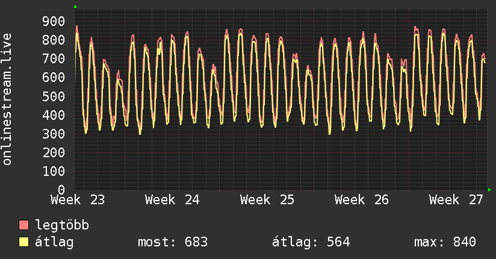The width and height of the screenshot is (496, 259).
Task: Select the Week 26 axis label
Action: click(x=362, y=200)
